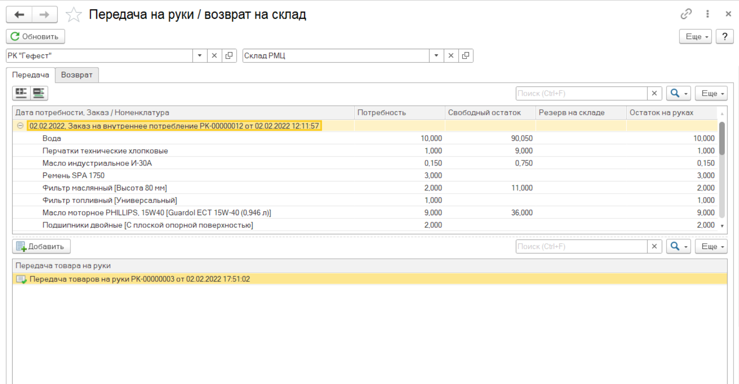Click Передача товара на руки column header
This screenshot has height=384, width=739.
[x=370, y=266]
